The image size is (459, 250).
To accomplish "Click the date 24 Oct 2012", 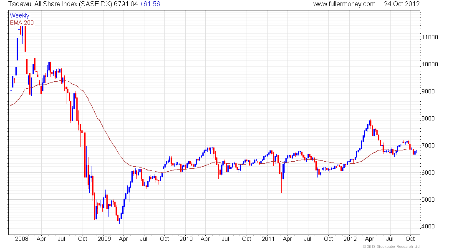I will click(x=401, y=4).
